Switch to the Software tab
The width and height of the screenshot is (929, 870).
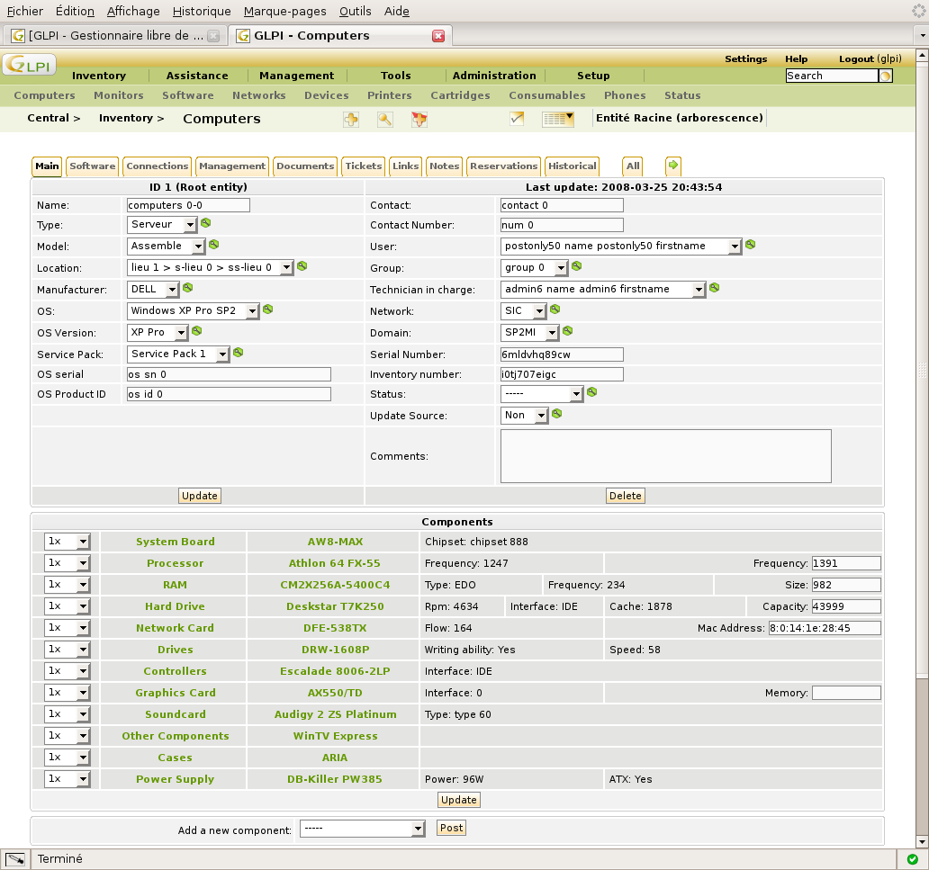(93, 166)
